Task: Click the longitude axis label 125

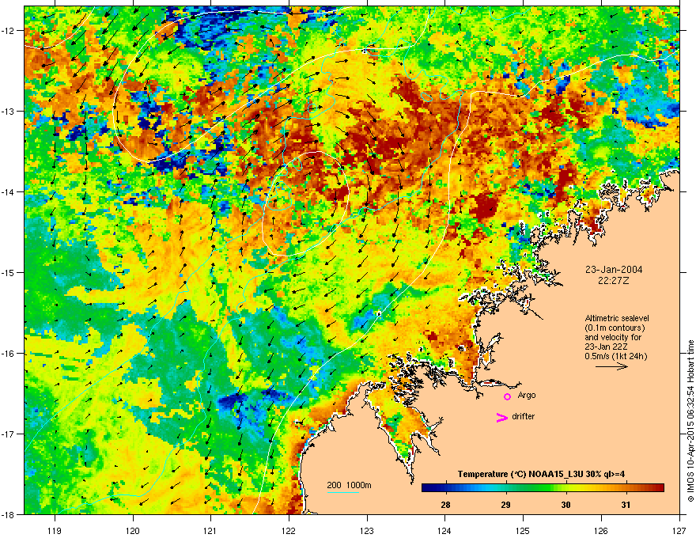Action: 523,530
